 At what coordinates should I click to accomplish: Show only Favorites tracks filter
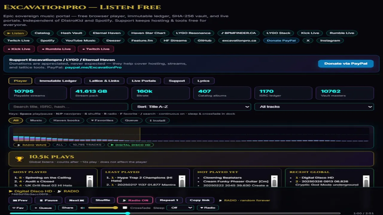(x=102, y=121)
